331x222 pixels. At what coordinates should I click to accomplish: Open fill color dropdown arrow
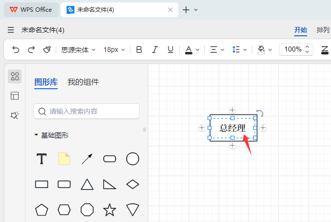tap(270, 50)
